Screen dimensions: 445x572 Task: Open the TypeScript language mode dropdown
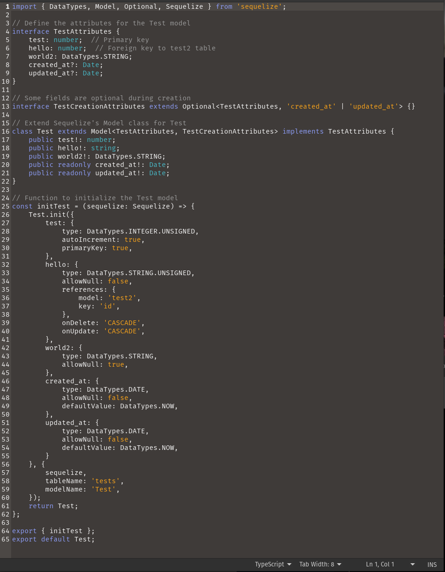tap(273, 564)
